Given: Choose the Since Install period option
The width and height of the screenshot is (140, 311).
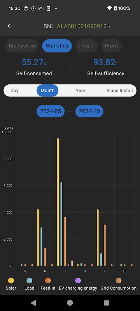Looking at the screenshot, I should [x=119, y=91].
